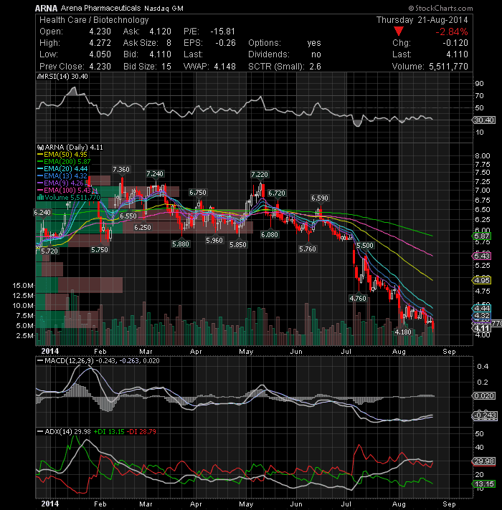Click the 5.750 low price label
Screen dimensions: 502x510
tap(99, 250)
